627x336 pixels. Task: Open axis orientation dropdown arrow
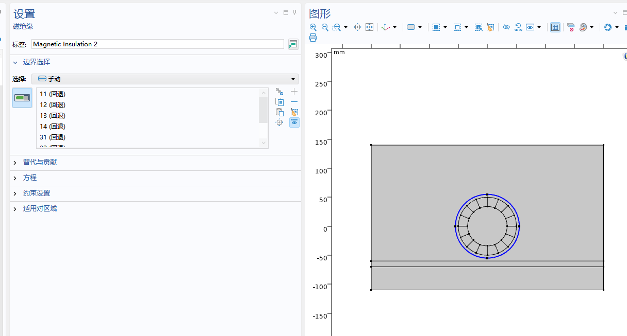pos(394,27)
